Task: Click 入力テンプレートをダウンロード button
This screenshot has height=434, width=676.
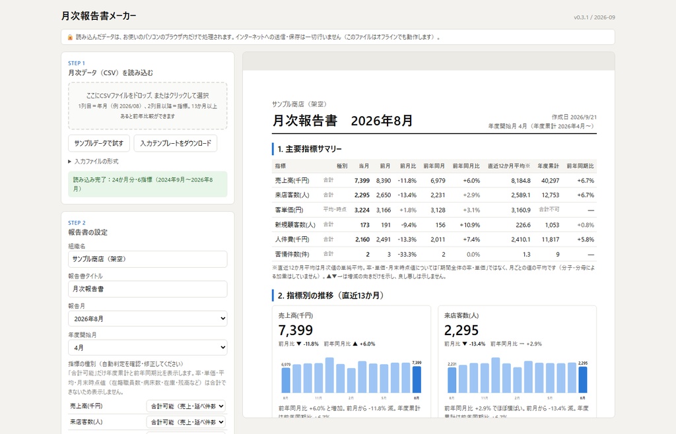Action: (x=176, y=143)
